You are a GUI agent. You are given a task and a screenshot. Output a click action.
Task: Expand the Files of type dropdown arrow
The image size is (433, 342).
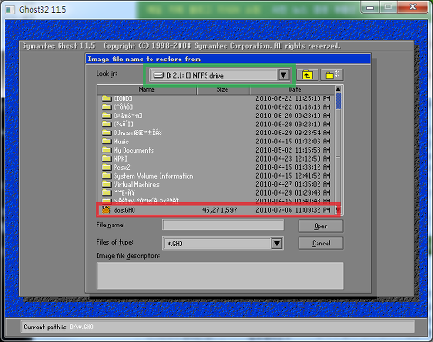tap(277, 243)
